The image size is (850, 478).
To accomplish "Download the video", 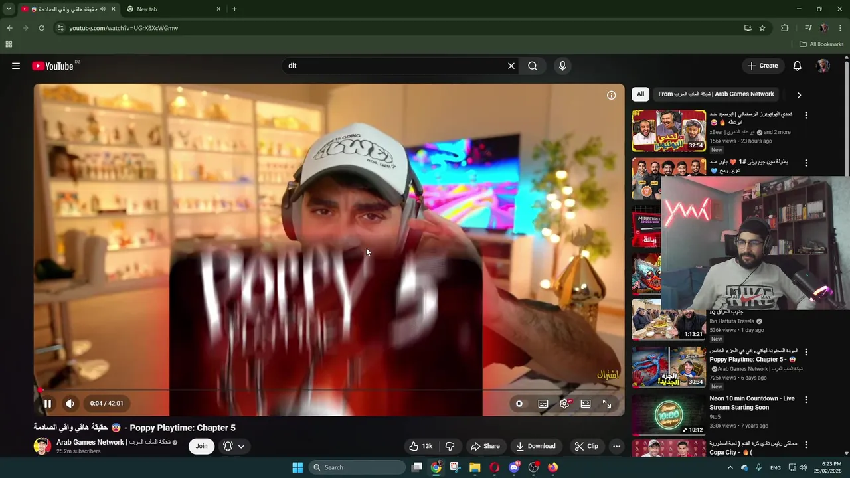I will 536,446.
